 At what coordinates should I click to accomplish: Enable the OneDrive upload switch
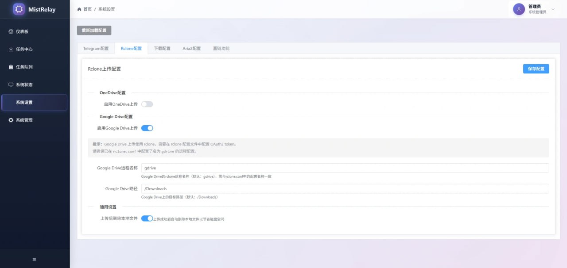pos(147,104)
